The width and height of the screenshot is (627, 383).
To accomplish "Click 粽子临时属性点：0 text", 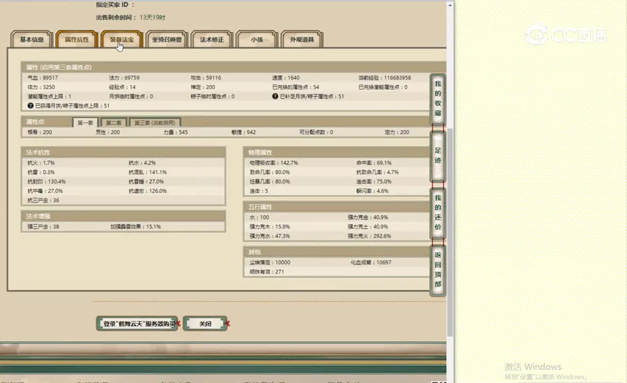I will [x=213, y=96].
